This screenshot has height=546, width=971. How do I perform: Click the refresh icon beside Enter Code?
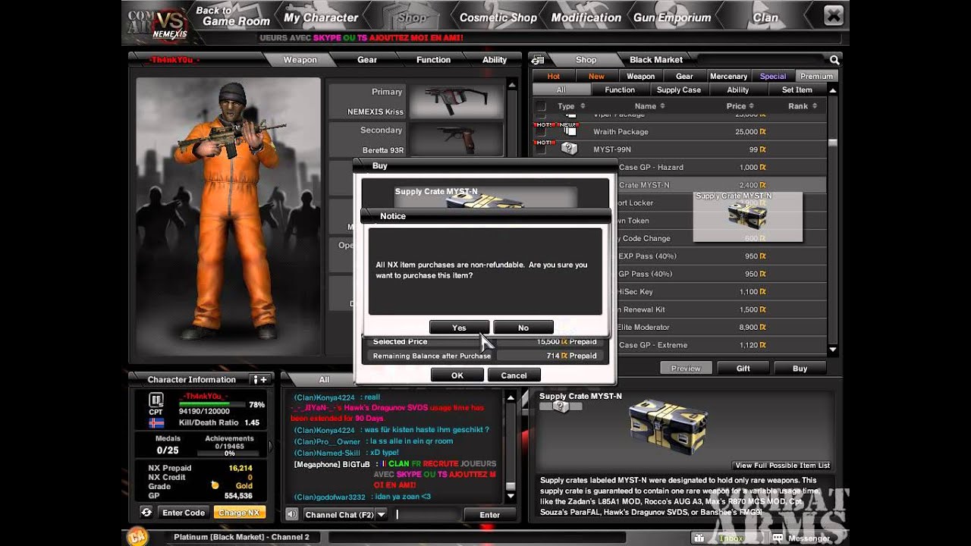tap(146, 513)
